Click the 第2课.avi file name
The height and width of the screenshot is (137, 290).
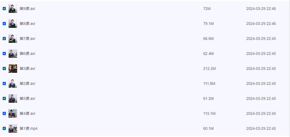coord(27,83)
